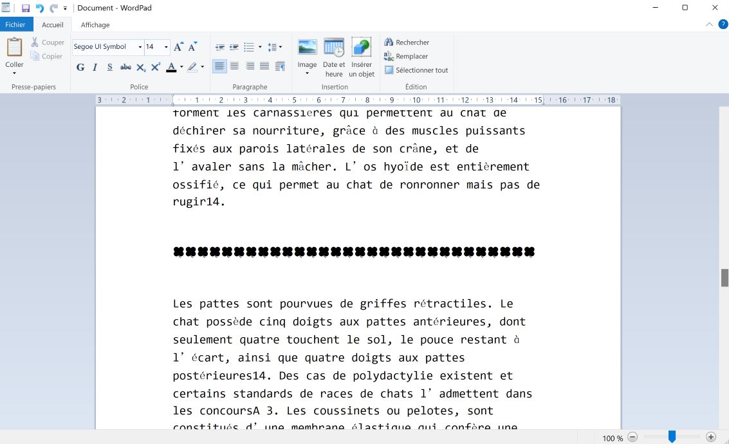Expand the Image insert options arrow
The width and height of the screenshot is (729, 444).
(x=307, y=73)
